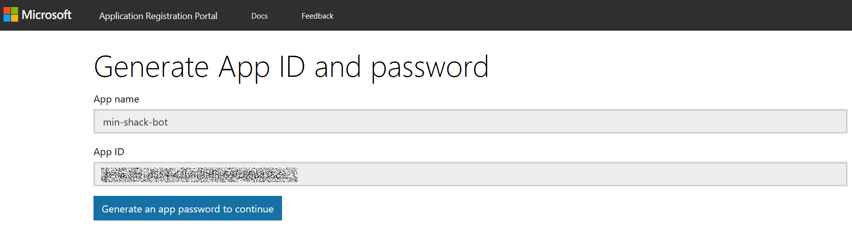This screenshot has width=852, height=229.
Task: Click empty space in the dark header bar
Action: coord(578,15)
